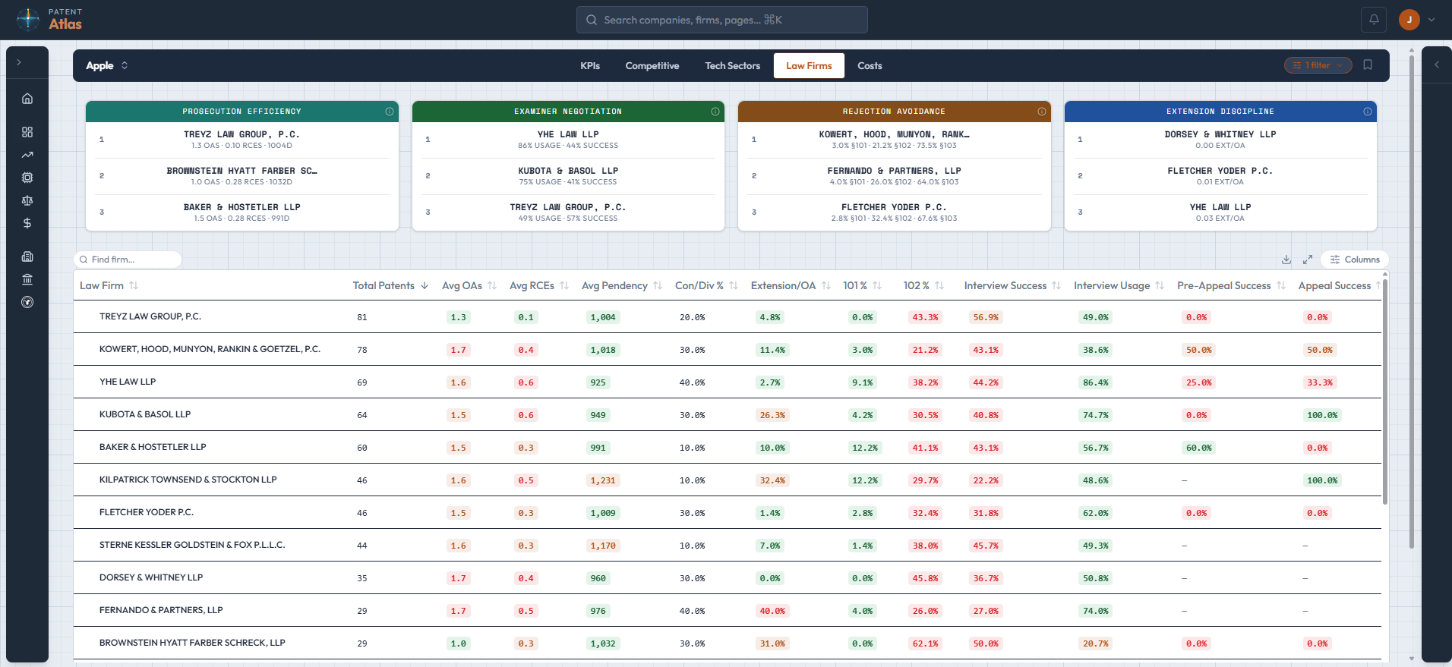1452x667 pixels.
Task: Open the Columns settings button
Action: pyautogui.click(x=1355, y=260)
